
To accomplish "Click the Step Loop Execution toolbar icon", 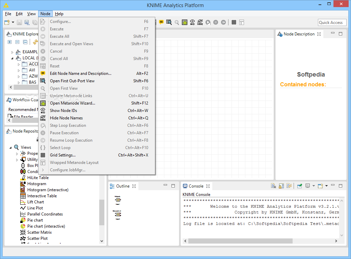I will (208, 22).
